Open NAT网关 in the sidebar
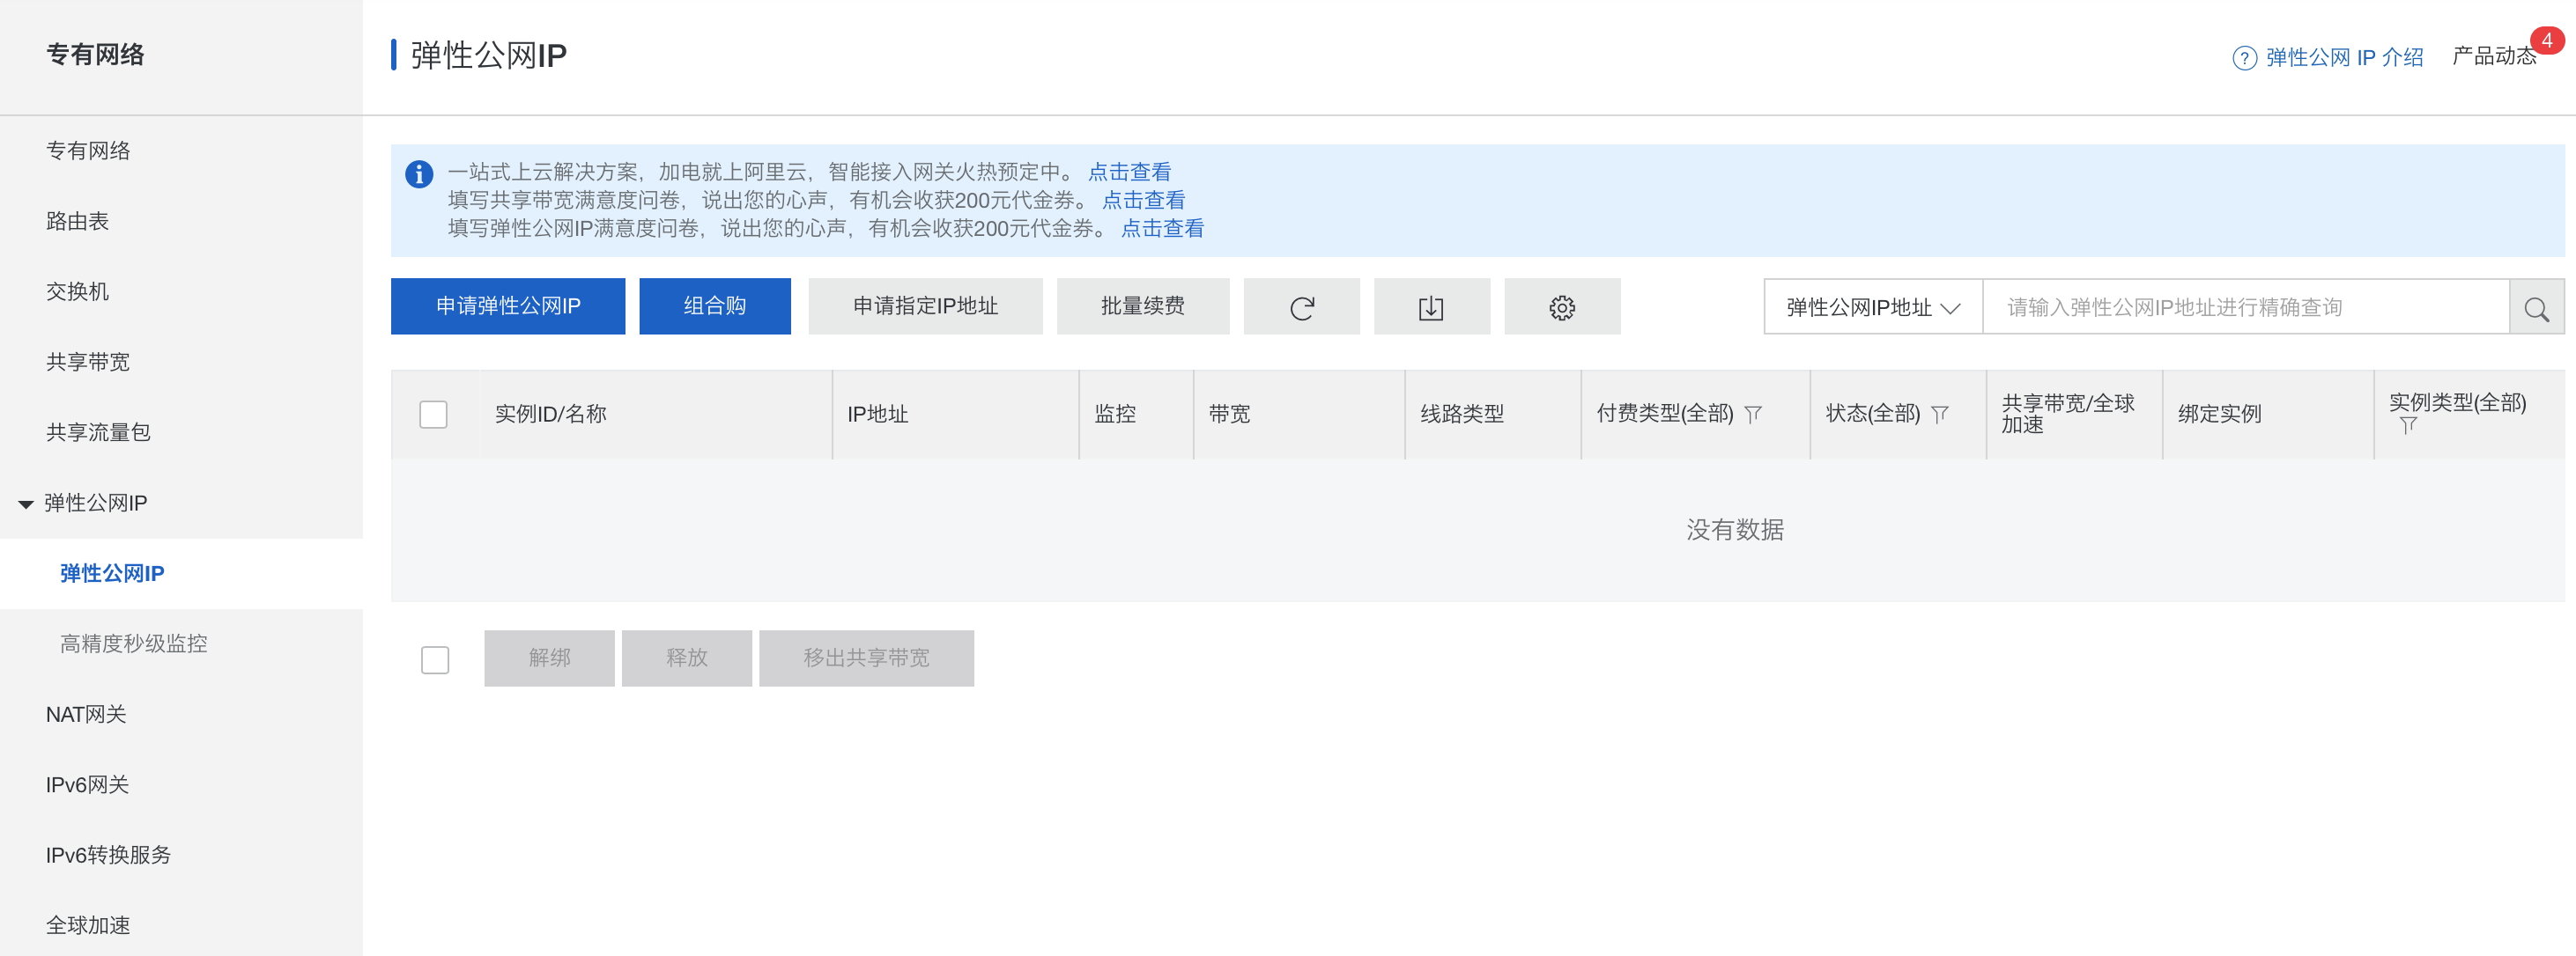Viewport: 2576px width, 956px height. point(86,714)
